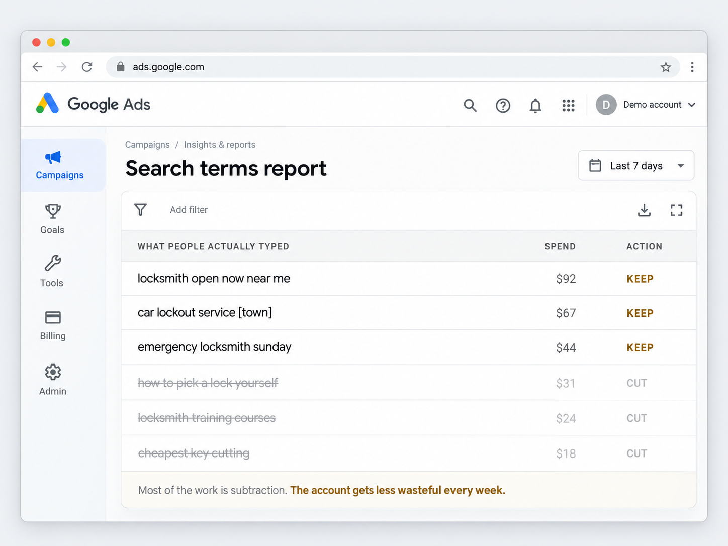Open the Last 7 days date picker
This screenshot has height=546, width=728.
point(636,165)
